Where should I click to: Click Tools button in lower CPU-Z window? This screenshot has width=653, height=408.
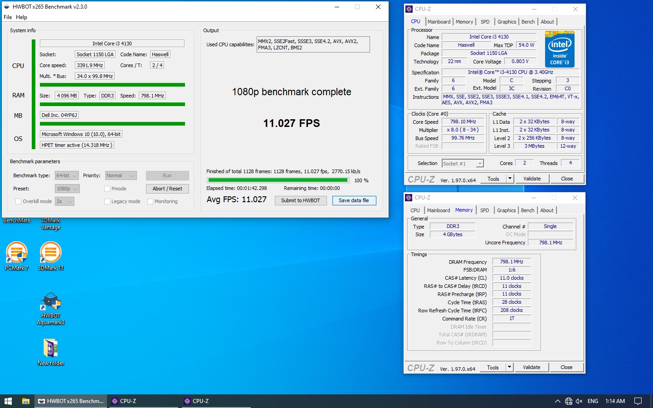point(493,367)
